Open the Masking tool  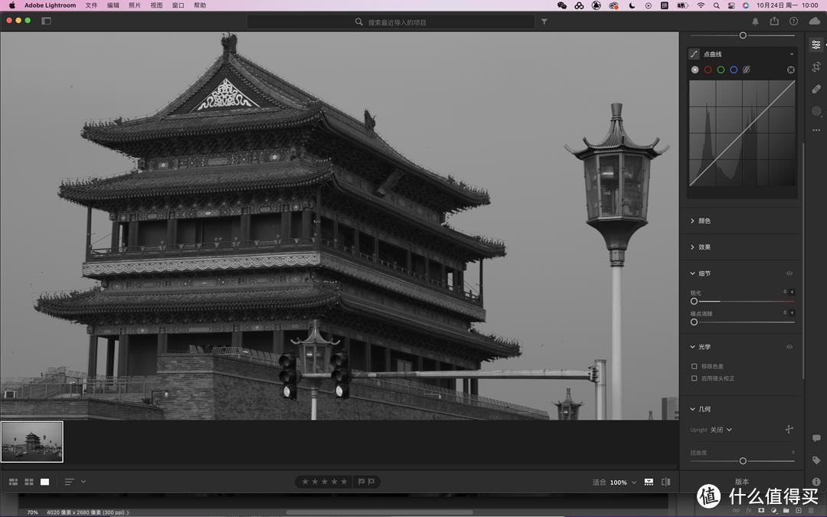coord(816,110)
